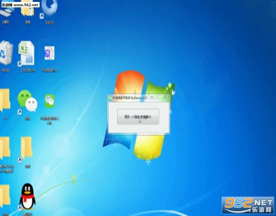Click the green WeChat icon in dialog title bar
Image resolution: width=276 pixels, height=216 pixels.
110,97
